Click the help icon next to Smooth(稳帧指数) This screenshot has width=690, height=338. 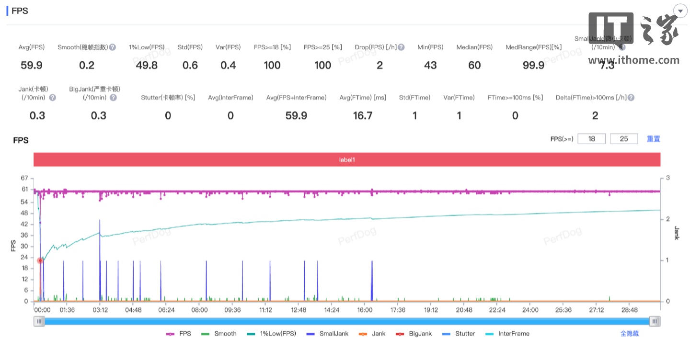tap(113, 47)
